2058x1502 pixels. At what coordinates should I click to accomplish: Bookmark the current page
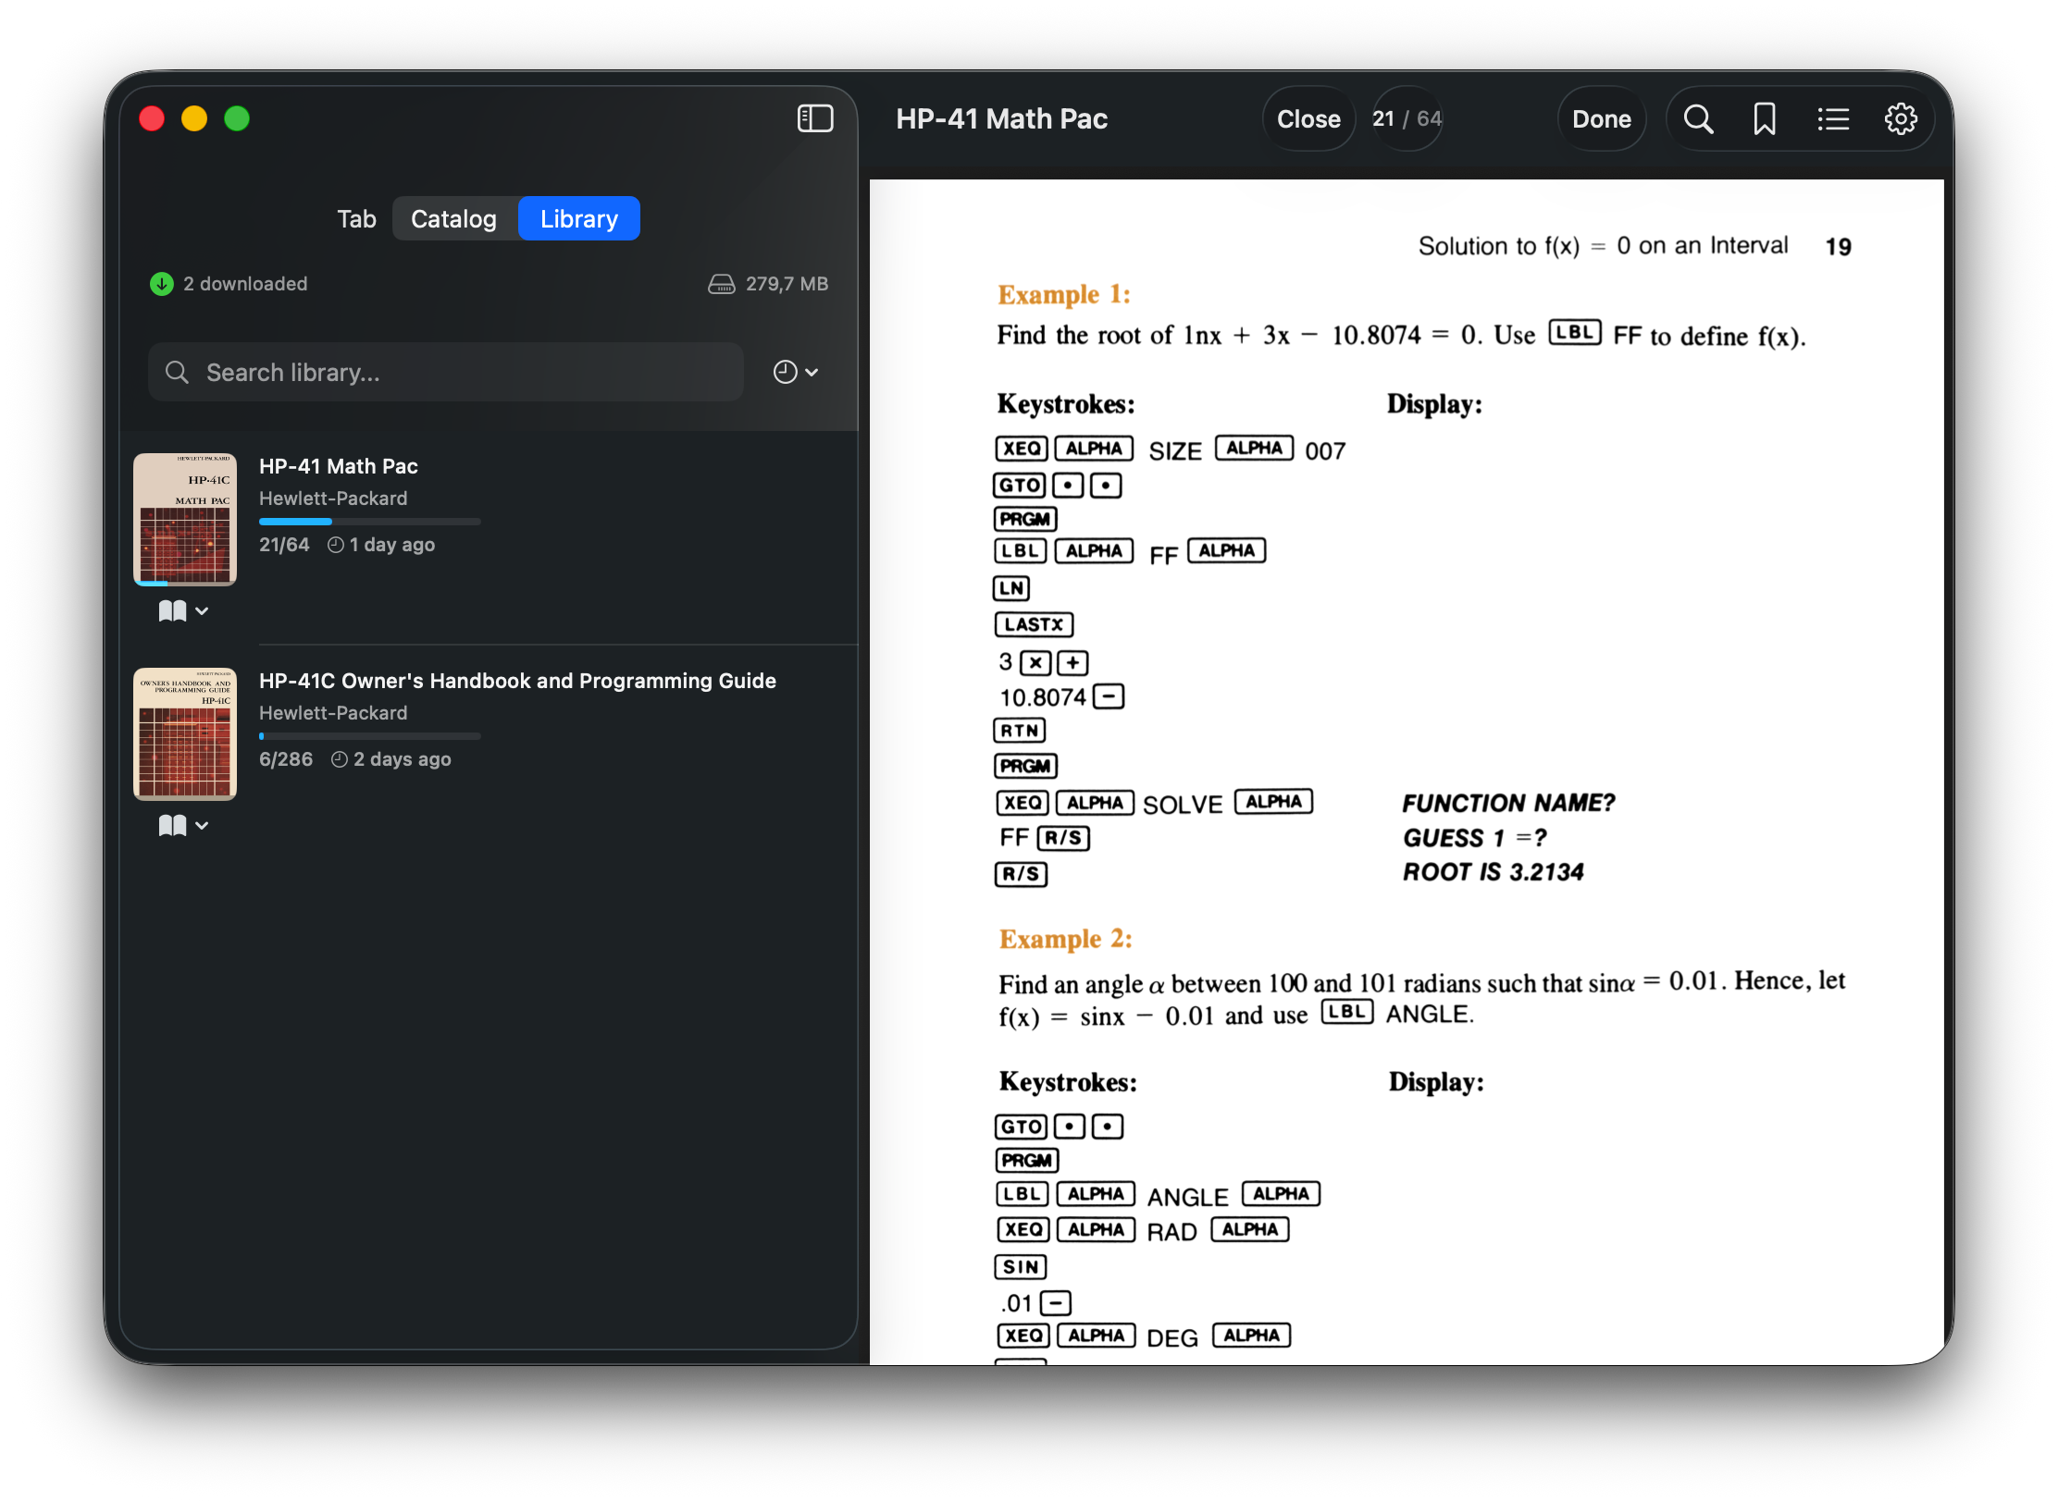[x=1765, y=119]
